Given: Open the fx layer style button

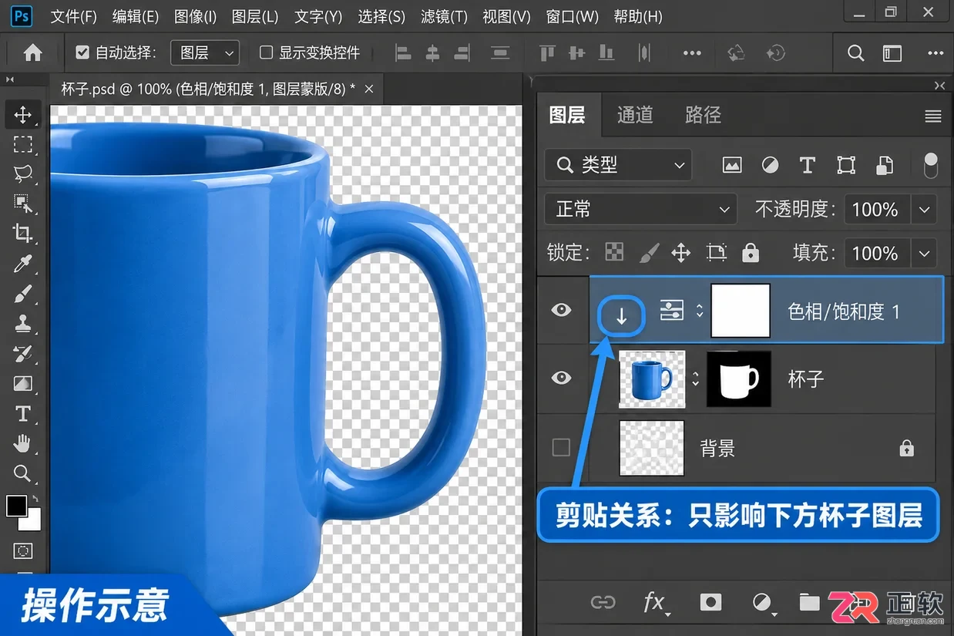Looking at the screenshot, I should pyautogui.click(x=655, y=602).
